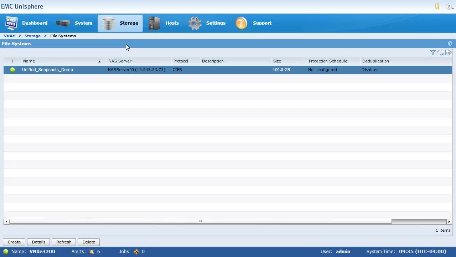Viewport: 456px width, 257px height.
Task: Open the Settings section
Action: [207, 23]
